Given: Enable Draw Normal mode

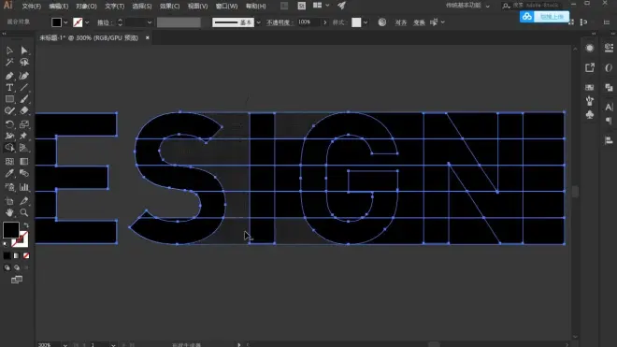Looking at the screenshot, I should (x=7, y=267).
